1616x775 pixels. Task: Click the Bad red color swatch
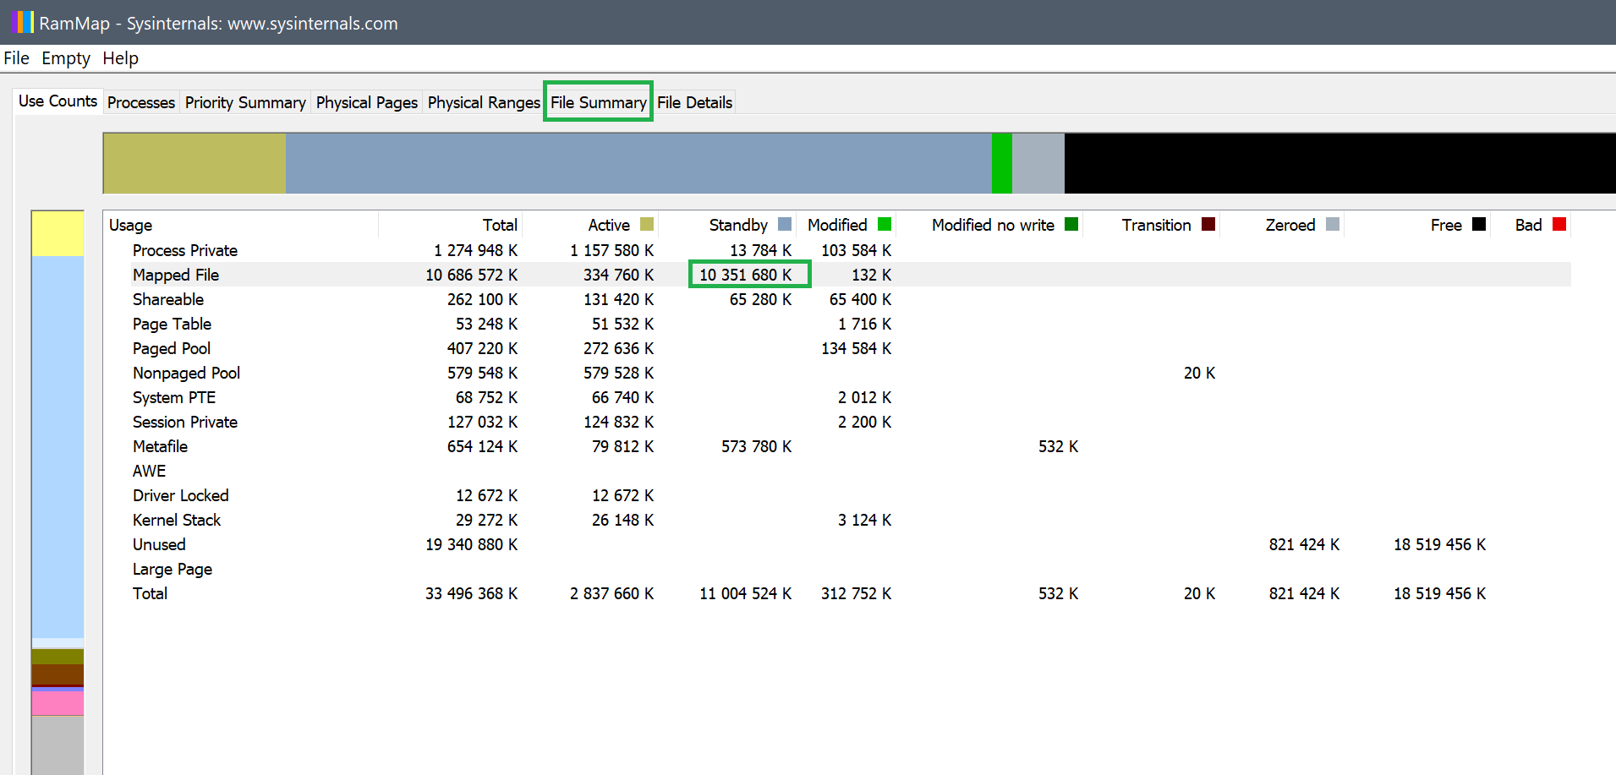[1559, 224]
